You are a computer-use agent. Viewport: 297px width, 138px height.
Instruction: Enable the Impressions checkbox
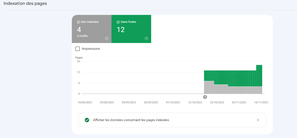click(x=77, y=49)
